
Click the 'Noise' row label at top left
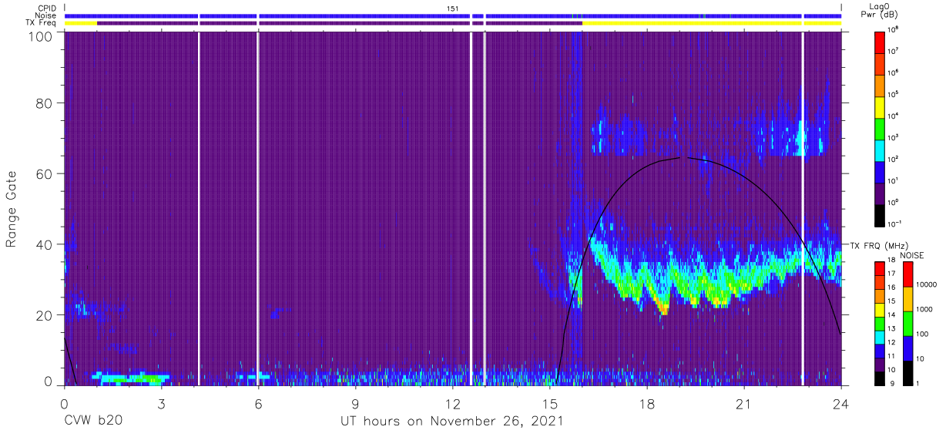point(47,15)
